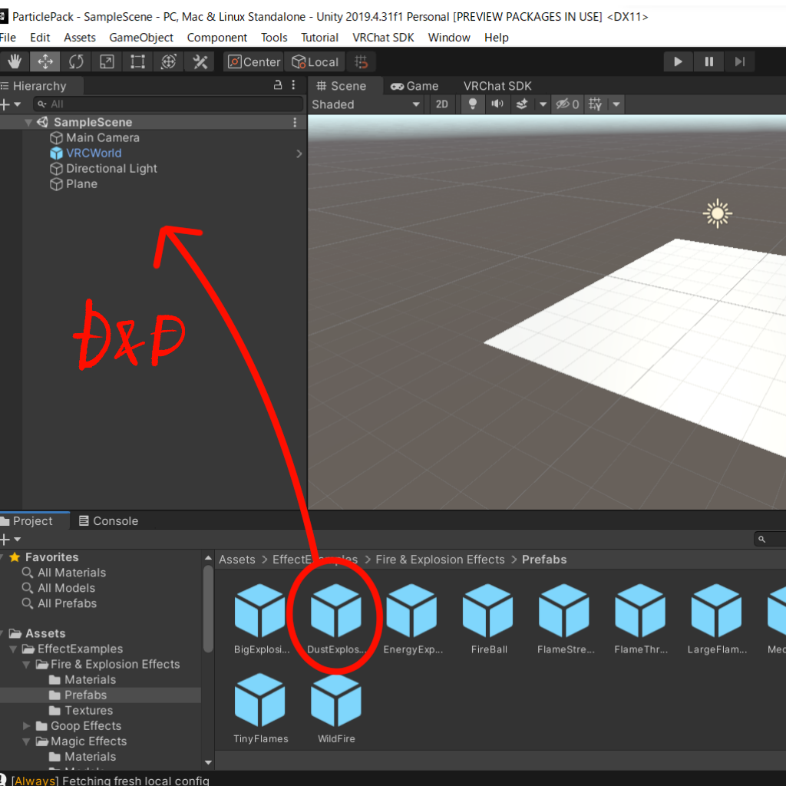
Task: Toggle 2D view mode
Action: (442, 104)
